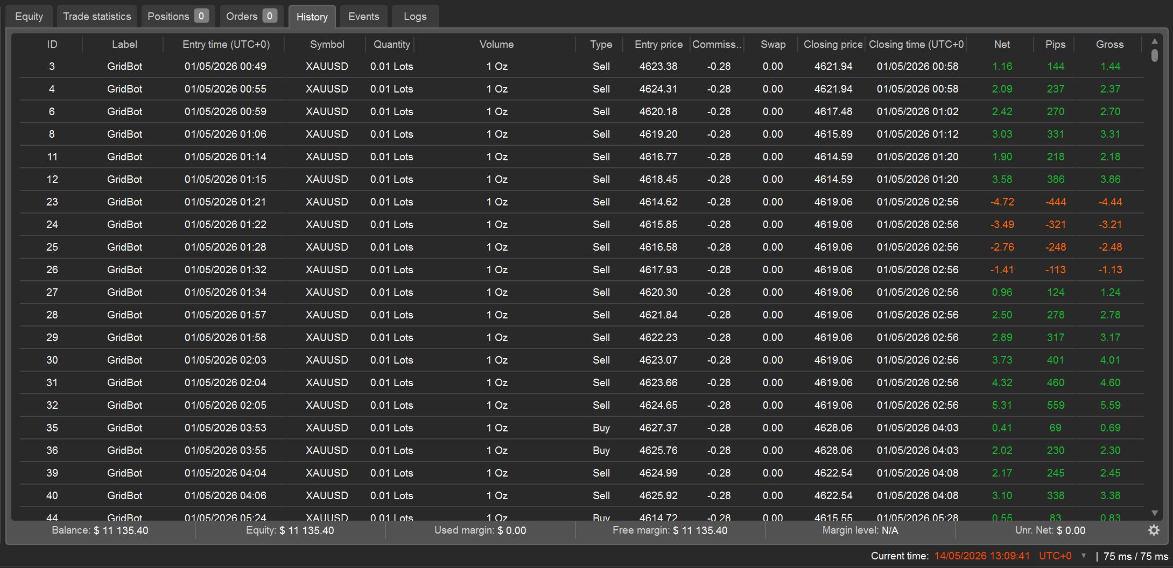
Task: Click the Orders tab count badge
Action: tap(270, 16)
